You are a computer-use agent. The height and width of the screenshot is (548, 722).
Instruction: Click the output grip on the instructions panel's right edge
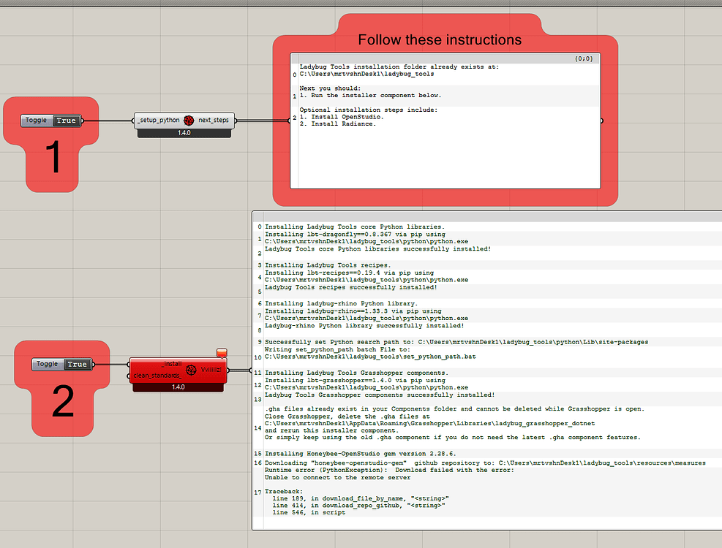pyautogui.click(x=601, y=121)
